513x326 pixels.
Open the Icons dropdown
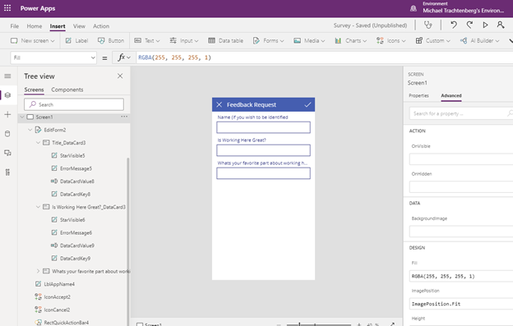pyautogui.click(x=391, y=40)
